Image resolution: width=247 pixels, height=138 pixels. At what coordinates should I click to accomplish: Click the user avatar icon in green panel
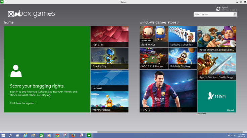(x=16, y=71)
